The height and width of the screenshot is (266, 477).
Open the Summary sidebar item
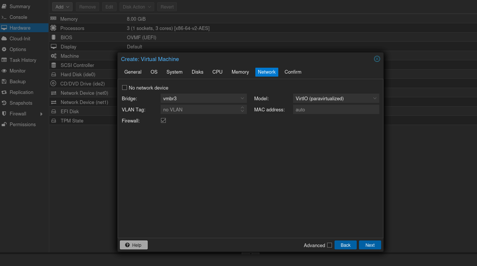tap(24, 6)
